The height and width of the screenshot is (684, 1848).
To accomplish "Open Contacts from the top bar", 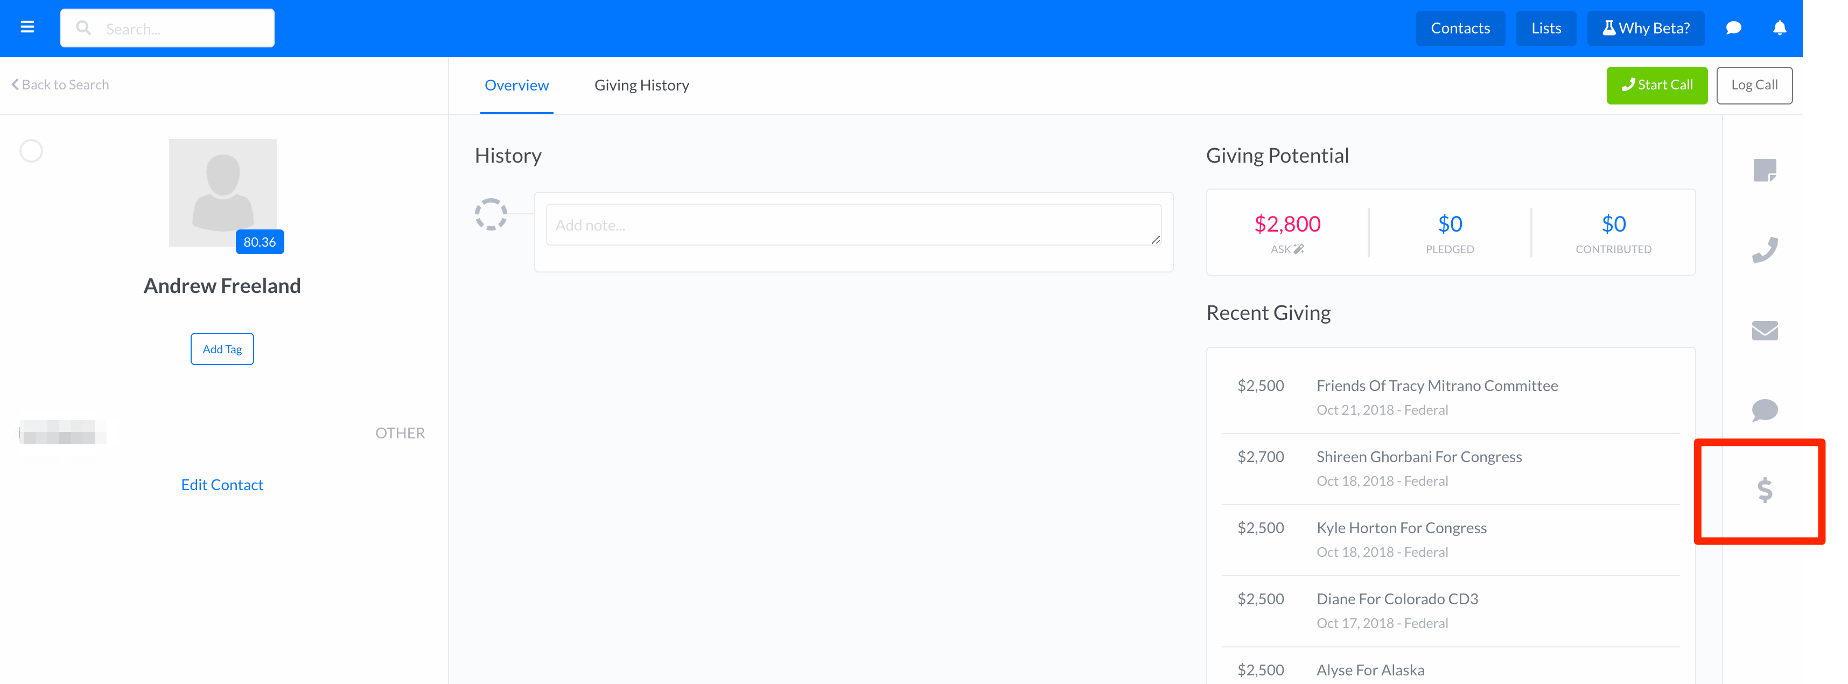I will [1460, 28].
